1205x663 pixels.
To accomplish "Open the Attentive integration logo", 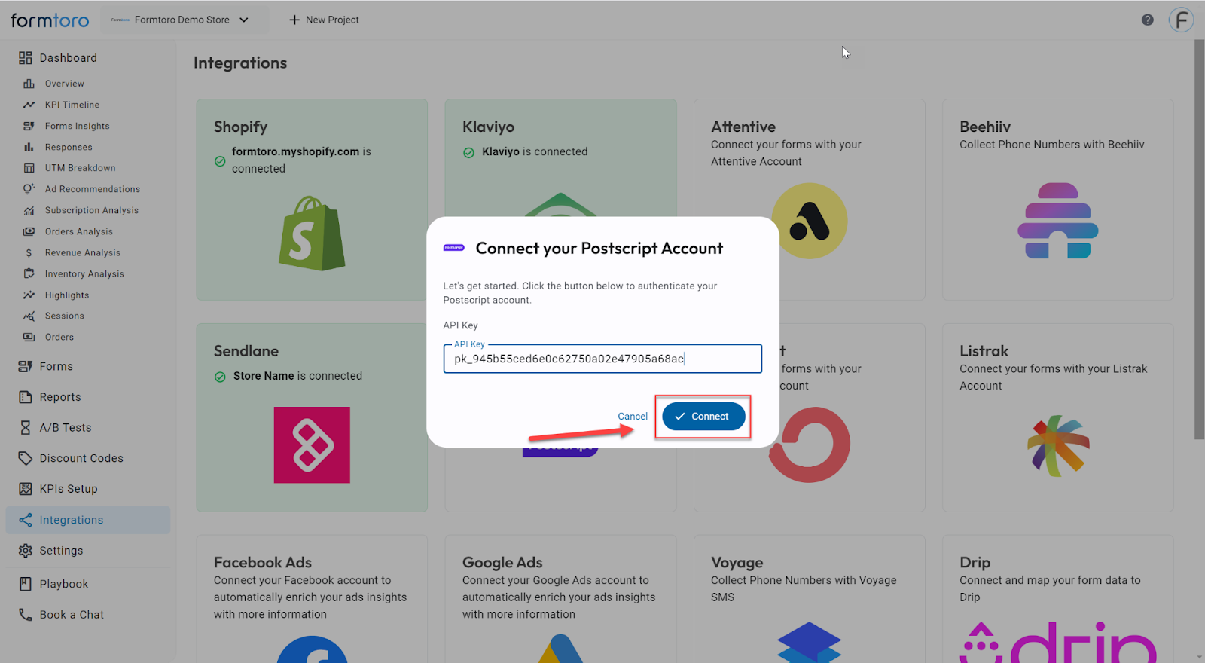I will tap(810, 221).
